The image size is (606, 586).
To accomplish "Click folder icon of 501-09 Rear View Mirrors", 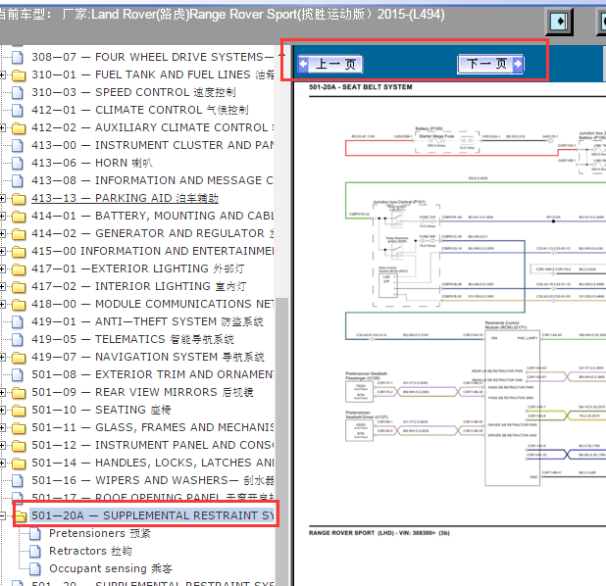I will [x=19, y=393].
